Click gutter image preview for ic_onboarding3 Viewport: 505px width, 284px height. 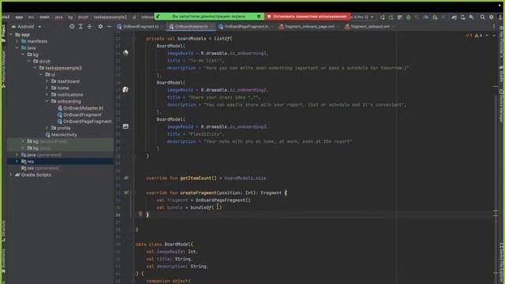[125, 126]
